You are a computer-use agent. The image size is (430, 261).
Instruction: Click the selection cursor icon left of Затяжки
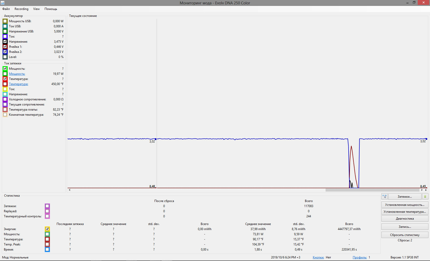(384, 196)
